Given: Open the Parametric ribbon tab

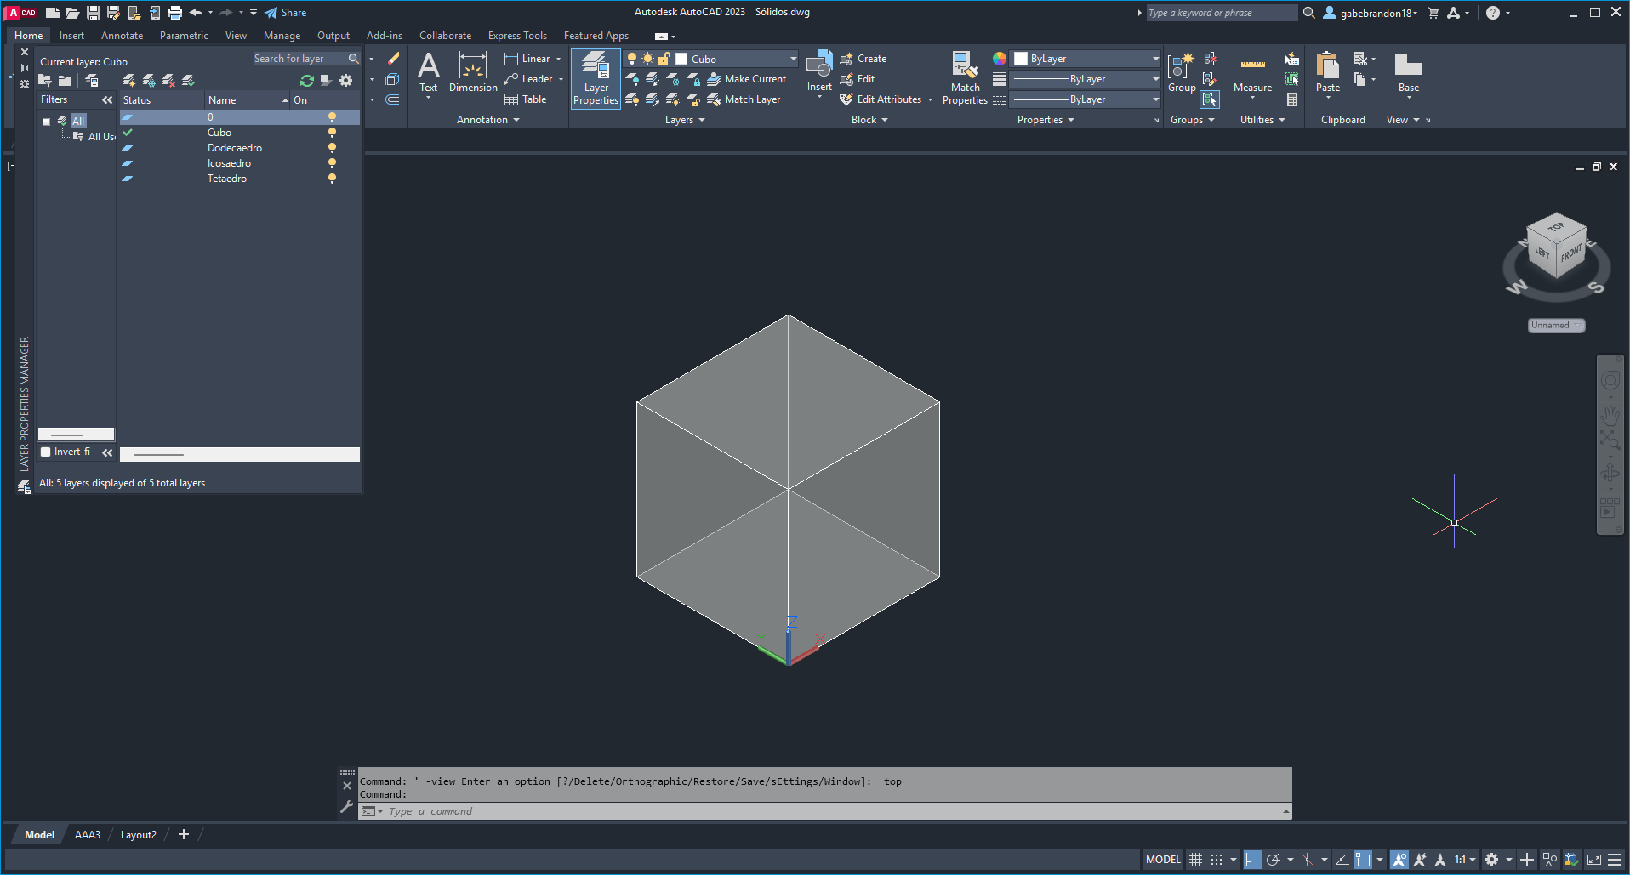Looking at the screenshot, I should (184, 36).
